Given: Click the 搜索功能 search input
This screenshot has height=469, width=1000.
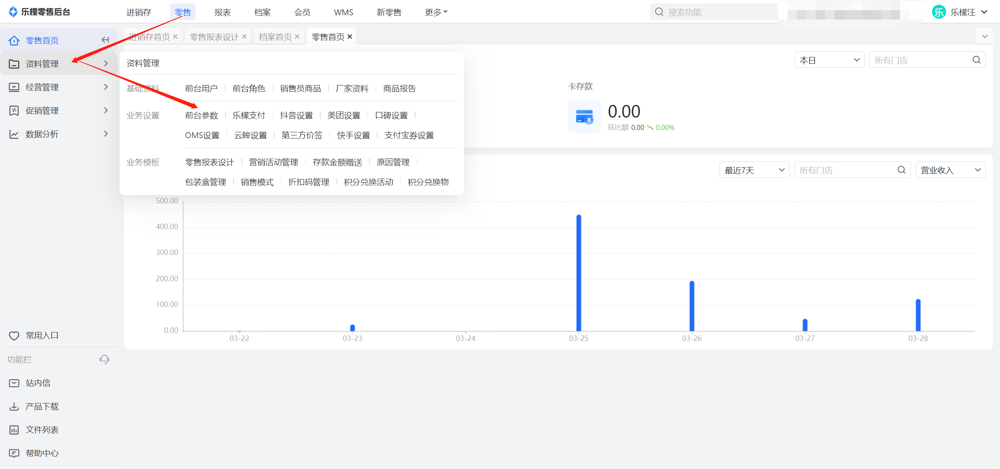Looking at the screenshot, I should [714, 12].
